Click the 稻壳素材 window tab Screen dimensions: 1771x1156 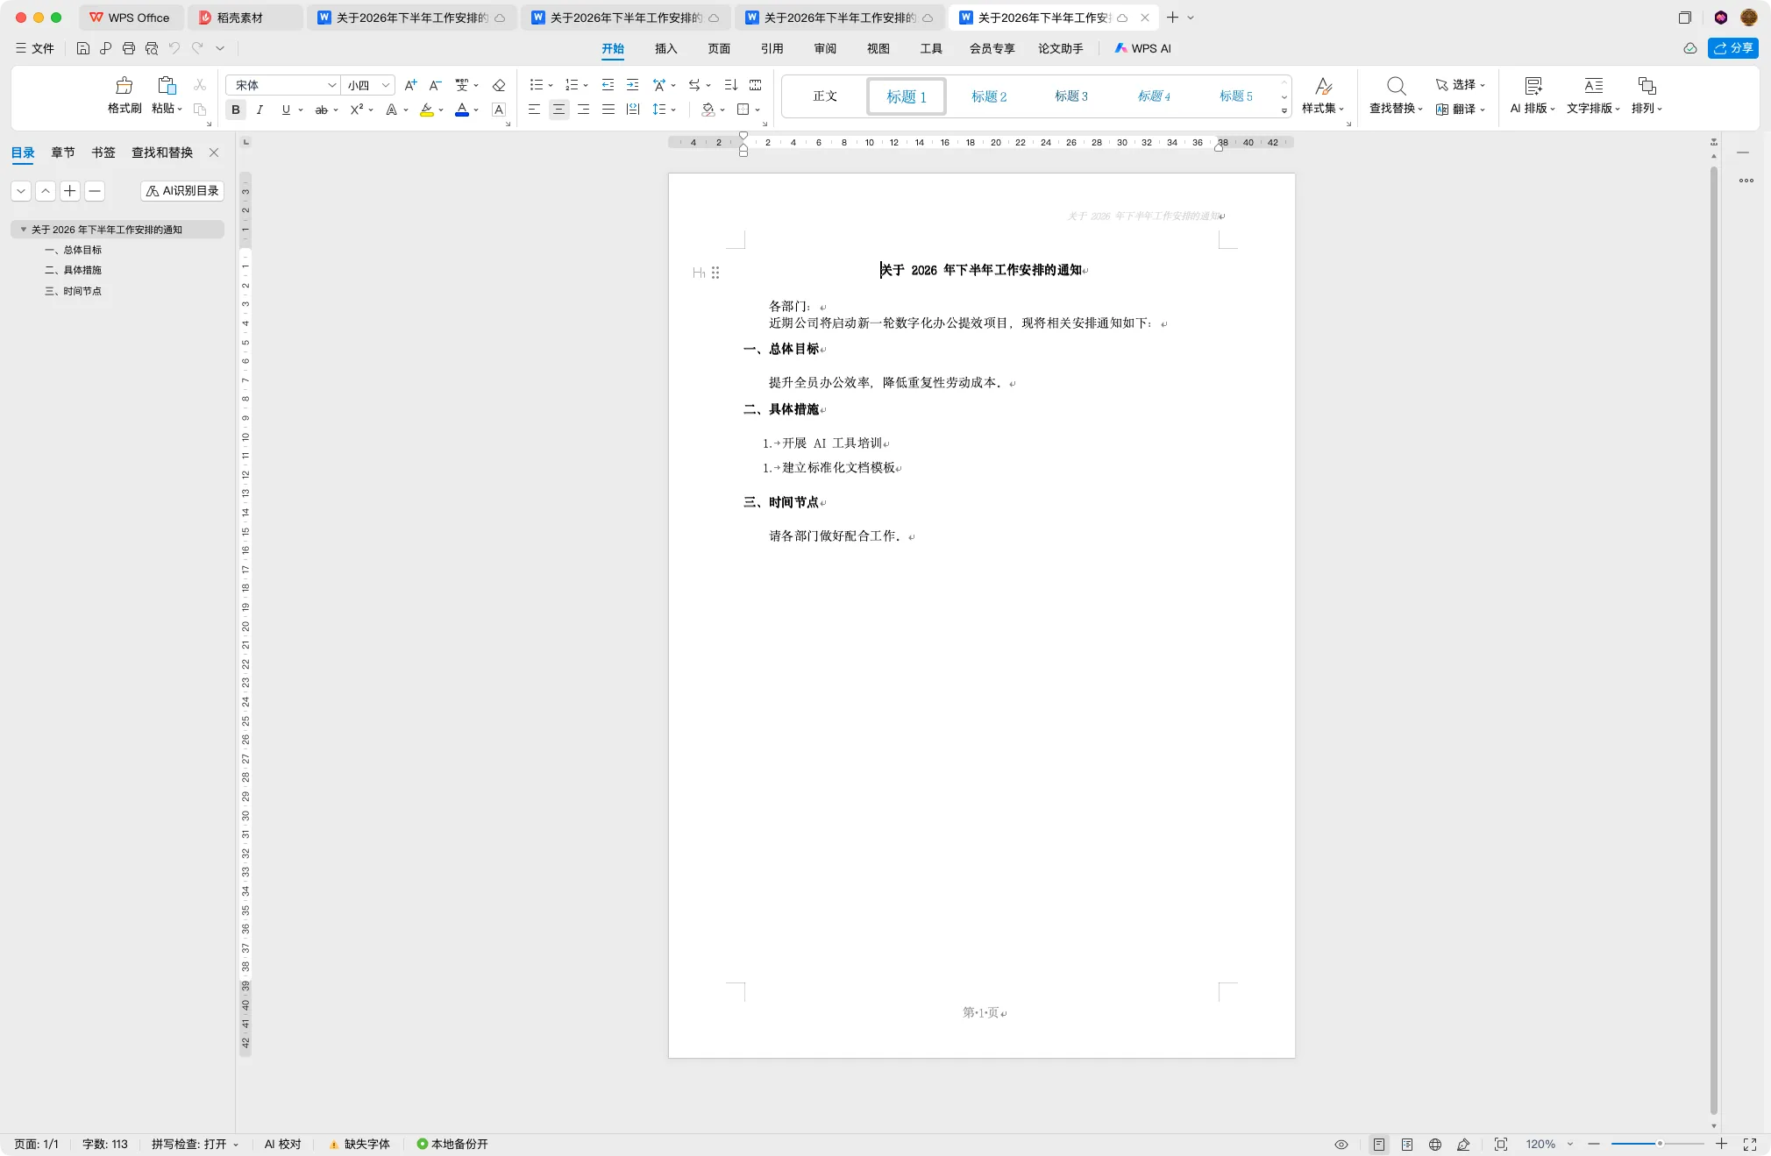245,18
